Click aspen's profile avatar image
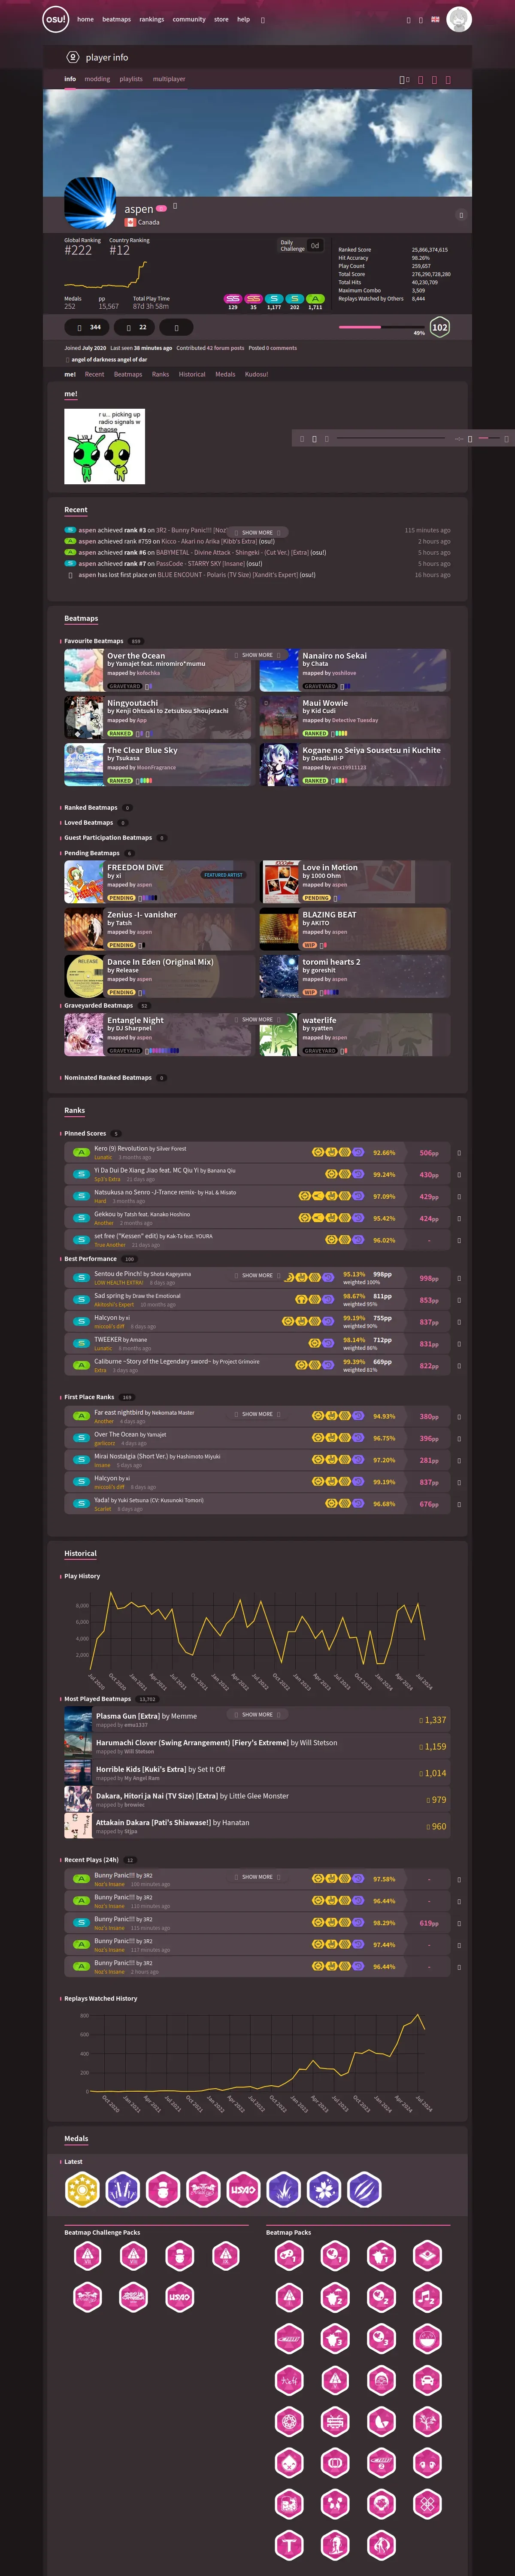 pyautogui.click(x=90, y=203)
